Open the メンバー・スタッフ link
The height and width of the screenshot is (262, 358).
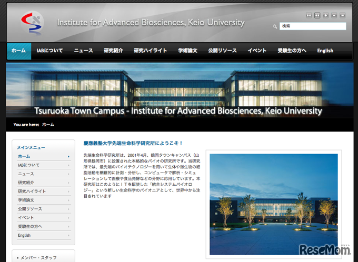(38, 258)
